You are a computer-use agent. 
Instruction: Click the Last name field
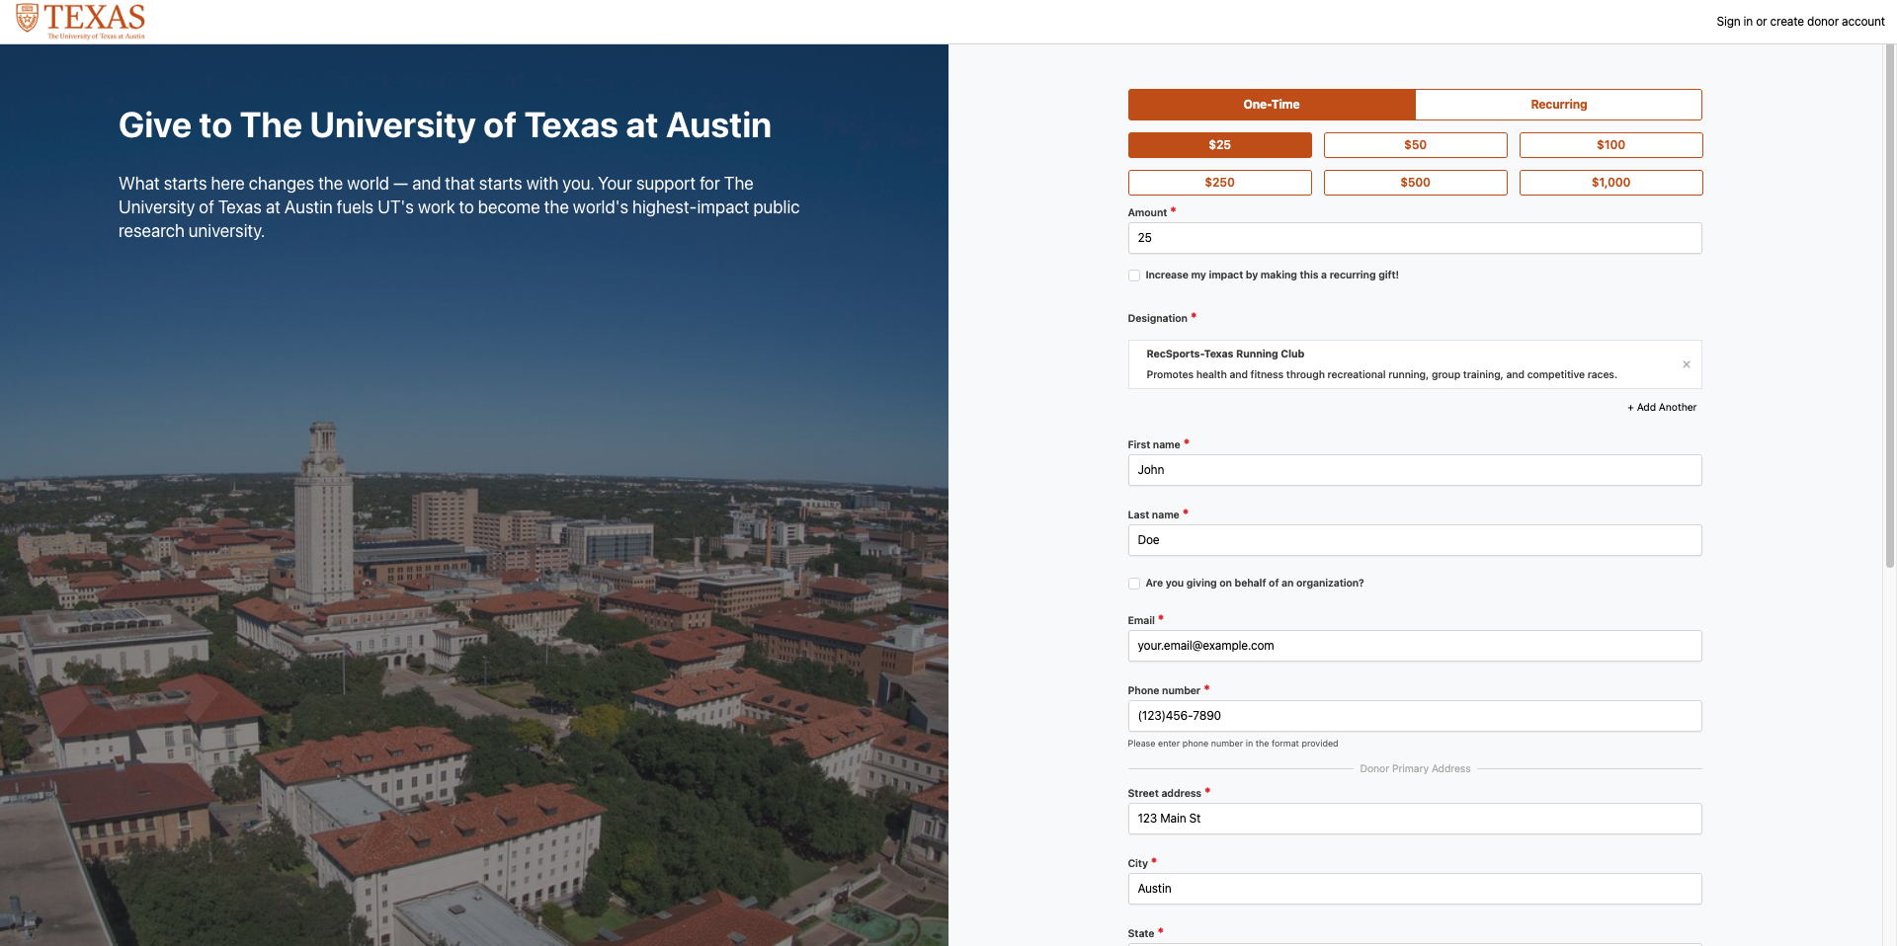(1414, 540)
